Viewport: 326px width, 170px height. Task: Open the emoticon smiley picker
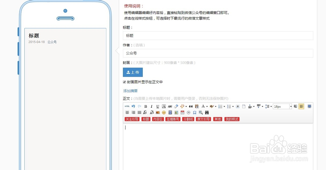point(164,113)
